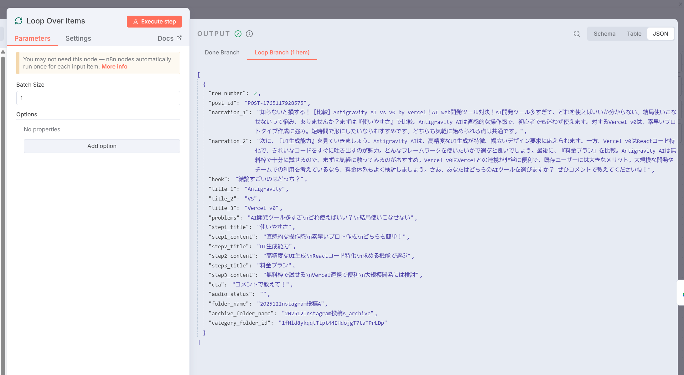Show the Done Branch output
Image resolution: width=684 pixels, height=375 pixels.
point(222,53)
